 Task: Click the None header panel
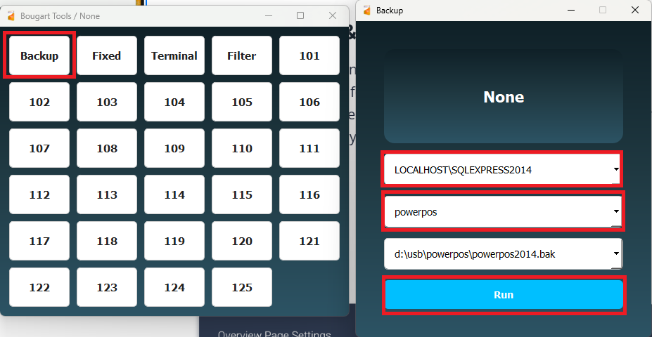tap(504, 98)
